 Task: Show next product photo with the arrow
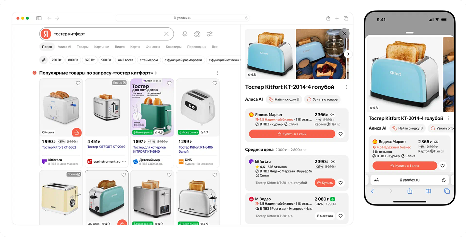(x=348, y=54)
